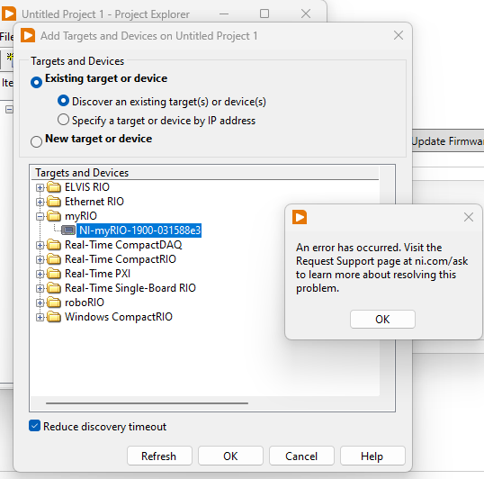This screenshot has height=479, width=484.
Task: Collapse the myRIO folder
Action: coord(40,216)
